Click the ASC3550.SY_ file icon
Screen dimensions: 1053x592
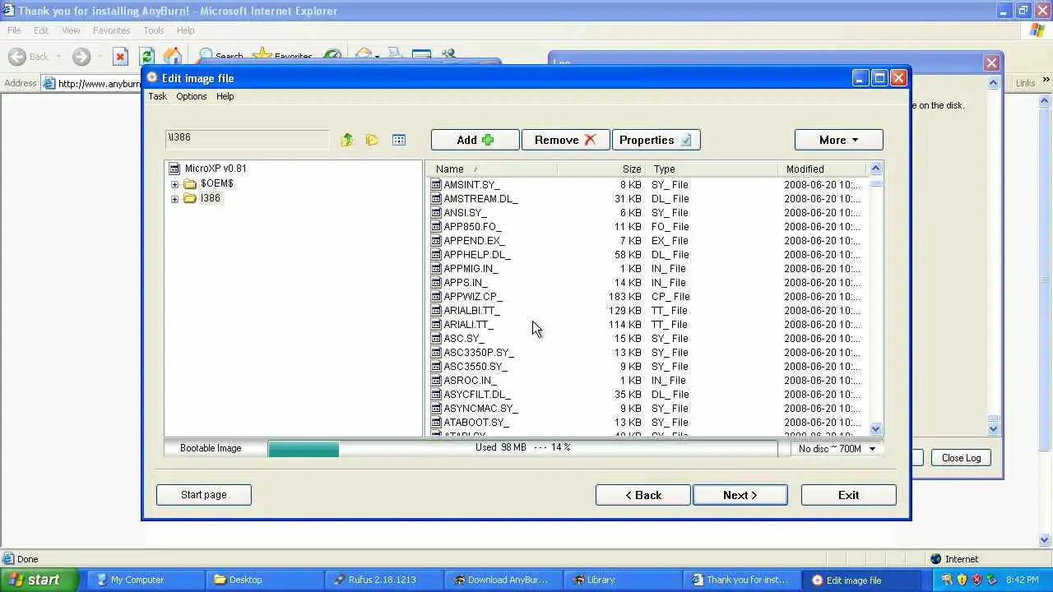click(x=436, y=367)
